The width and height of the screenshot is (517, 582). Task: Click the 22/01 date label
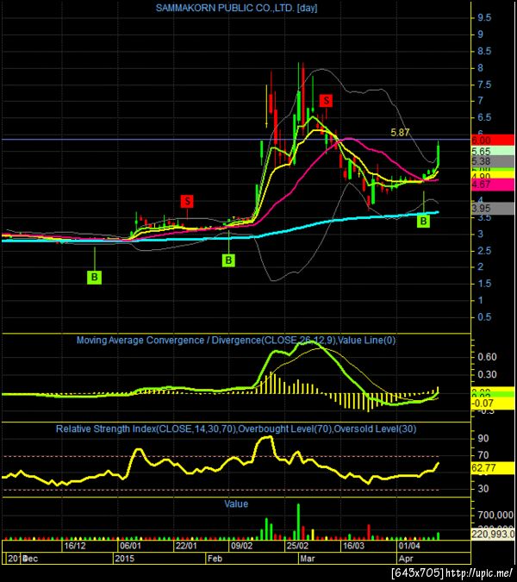tap(186, 546)
